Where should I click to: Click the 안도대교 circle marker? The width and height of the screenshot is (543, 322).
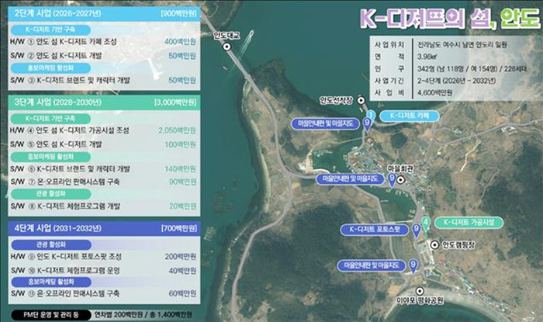click(227, 47)
